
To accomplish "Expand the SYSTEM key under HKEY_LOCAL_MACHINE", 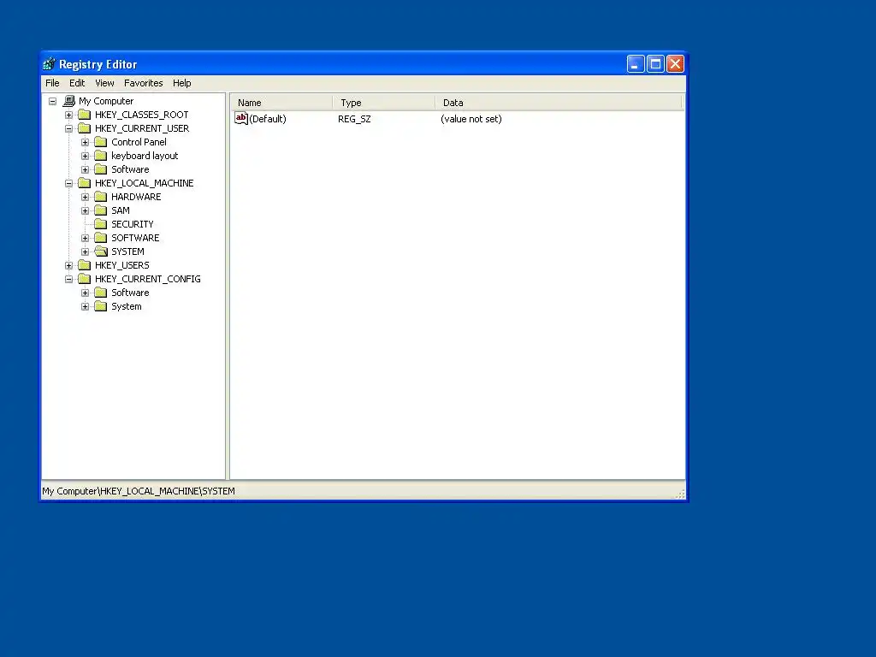I will coord(85,252).
